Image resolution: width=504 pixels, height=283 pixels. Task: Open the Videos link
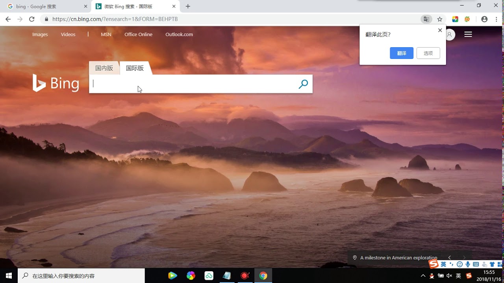tap(68, 35)
